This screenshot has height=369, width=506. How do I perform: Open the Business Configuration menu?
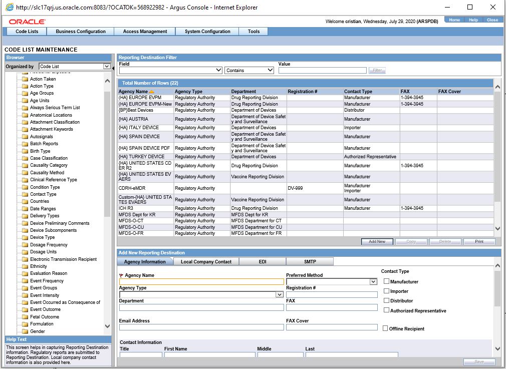pyautogui.click(x=81, y=32)
